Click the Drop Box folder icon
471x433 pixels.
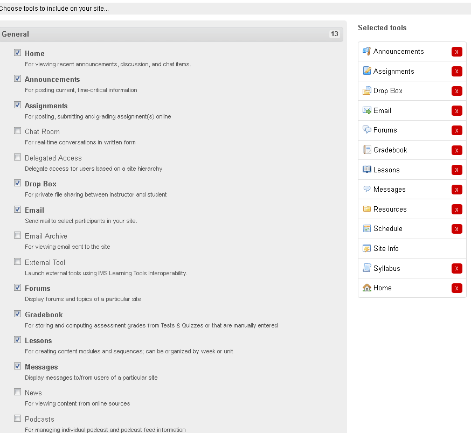367,90
